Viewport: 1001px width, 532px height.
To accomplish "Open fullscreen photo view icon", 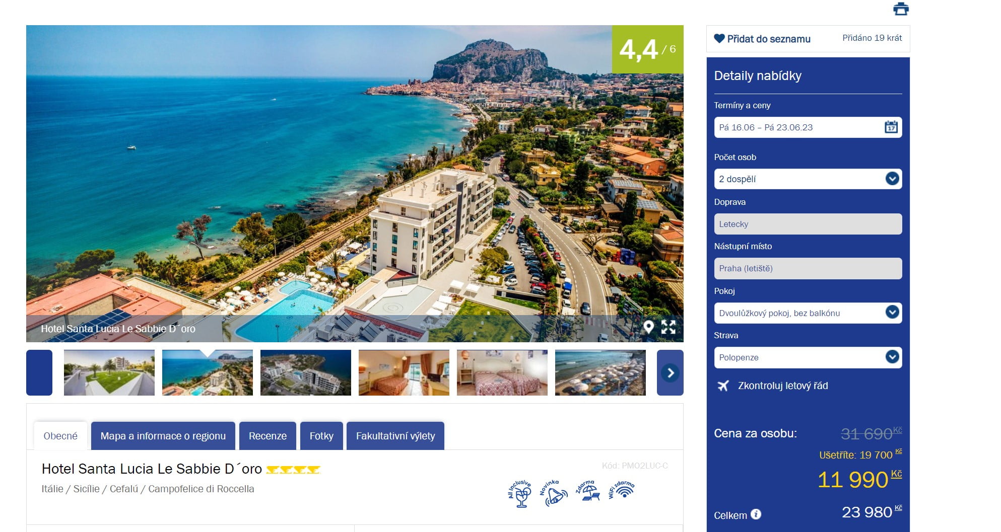I will pos(669,327).
